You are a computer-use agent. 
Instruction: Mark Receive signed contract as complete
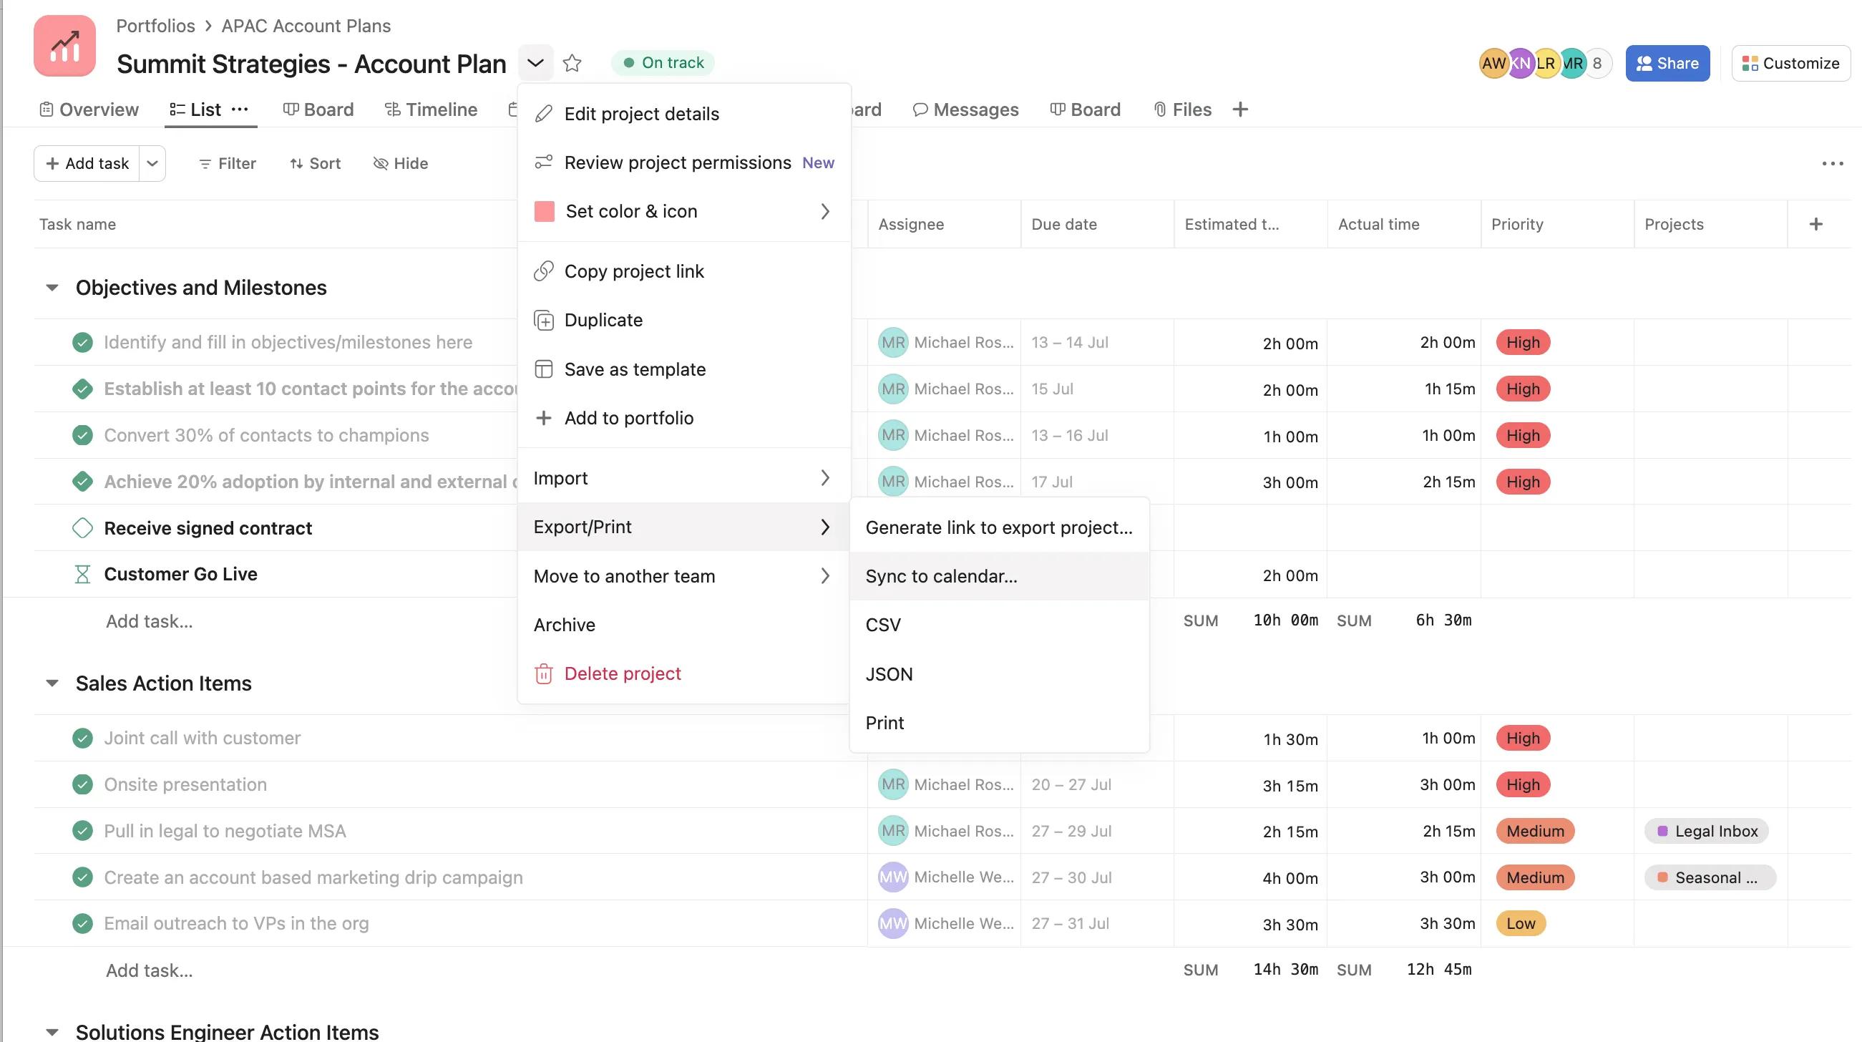(x=82, y=528)
